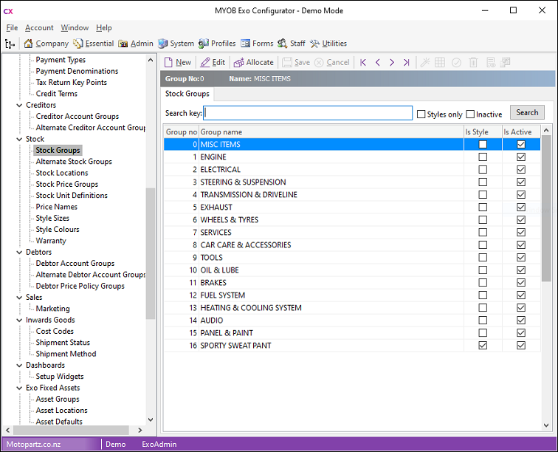Click in the Search key field
The height and width of the screenshot is (452, 558).
tap(308, 113)
